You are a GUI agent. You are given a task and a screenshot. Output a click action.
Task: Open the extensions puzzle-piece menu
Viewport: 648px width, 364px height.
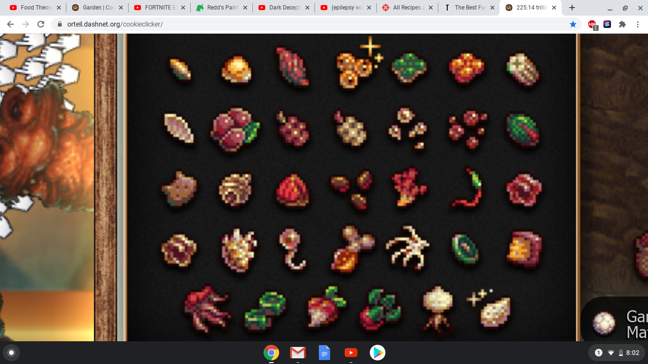(622, 24)
